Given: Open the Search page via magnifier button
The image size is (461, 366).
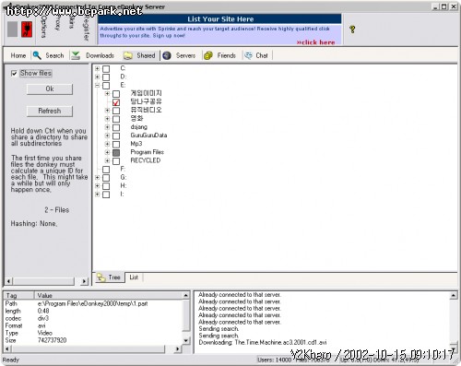Looking at the screenshot, I should click(x=49, y=55).
